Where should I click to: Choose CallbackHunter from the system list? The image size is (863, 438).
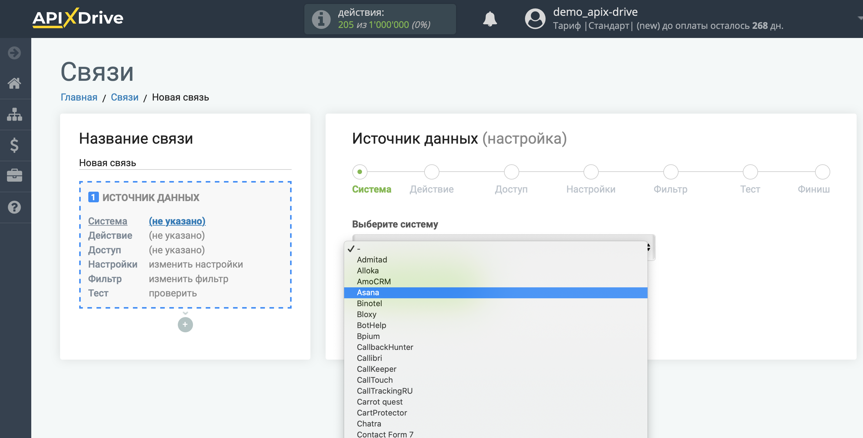[496, 347]
